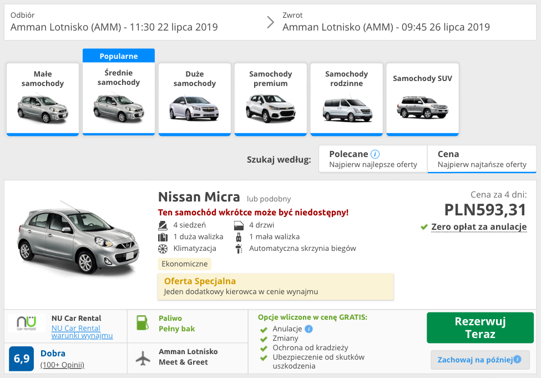Open NU Car Rental warunki wynajmu link
Viewport: 541px width, 378px height.
pyautogui.click(x=82, y=332)
